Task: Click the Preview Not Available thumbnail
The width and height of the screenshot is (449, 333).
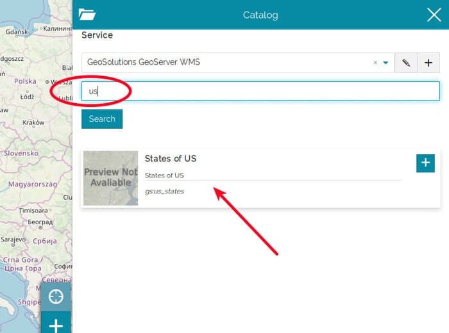Action: (x=110, y=178)
